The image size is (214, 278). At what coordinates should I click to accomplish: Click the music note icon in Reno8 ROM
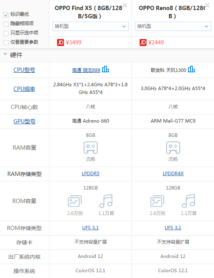click(x=189, y=201)
